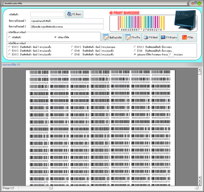Select EN8 product label 2 ดวง/แนวตั้ง

tap(72, 54)
